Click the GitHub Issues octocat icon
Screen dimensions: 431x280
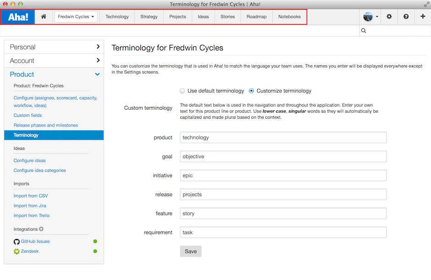[17, 242]
